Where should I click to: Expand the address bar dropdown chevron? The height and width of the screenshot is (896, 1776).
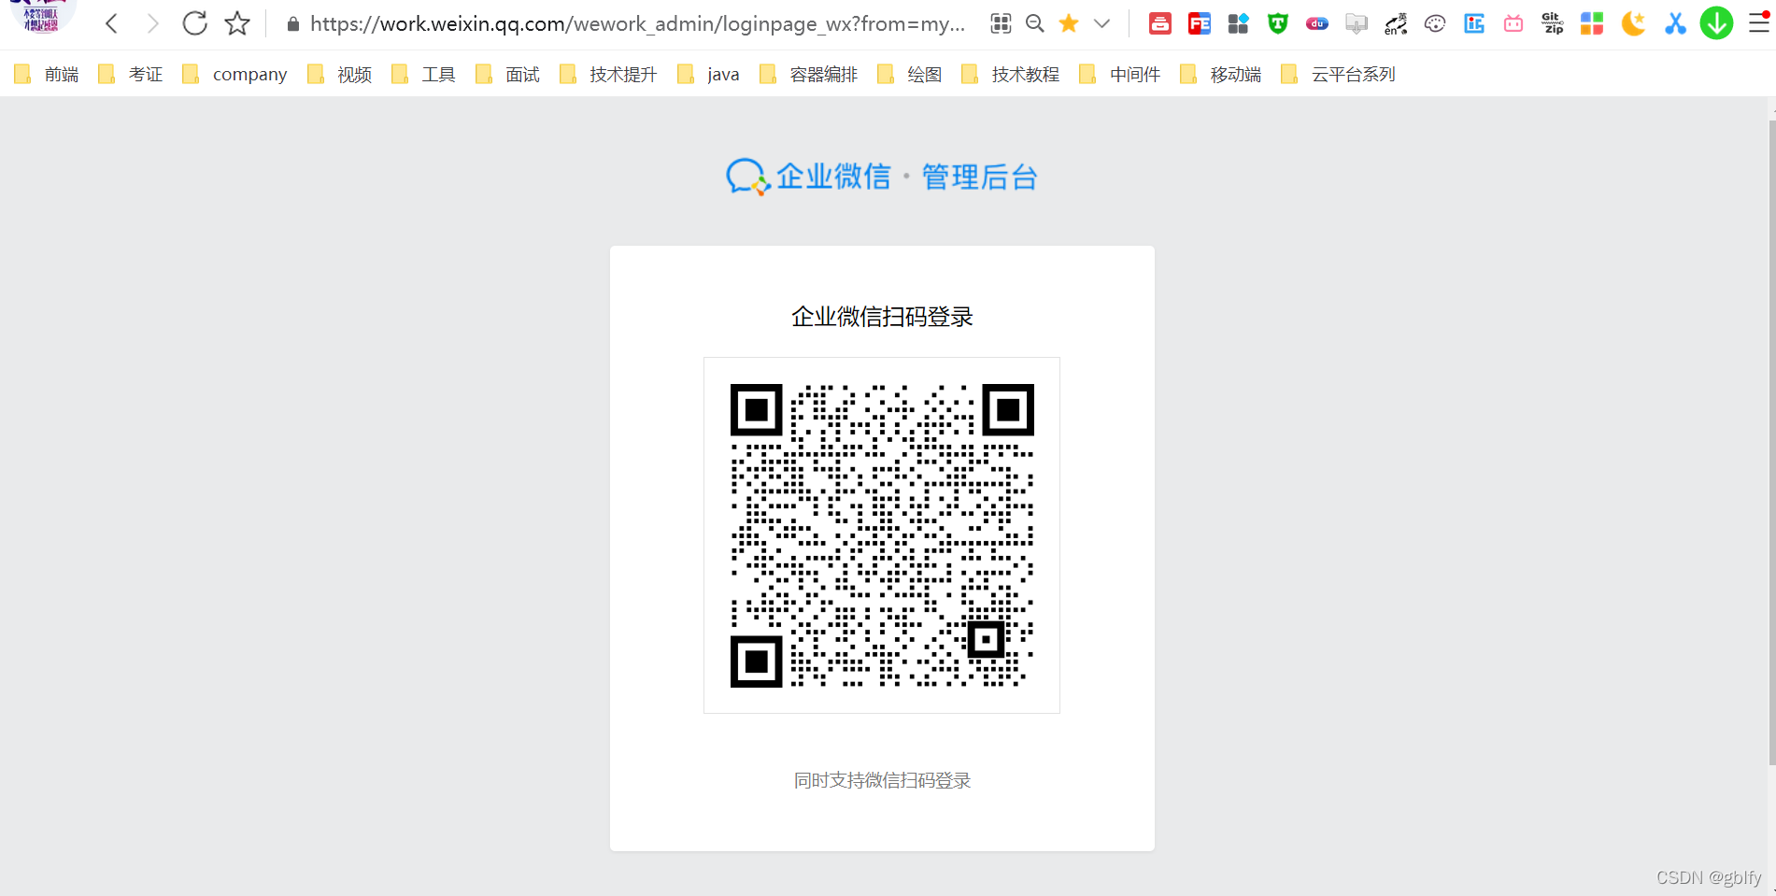1102,23
